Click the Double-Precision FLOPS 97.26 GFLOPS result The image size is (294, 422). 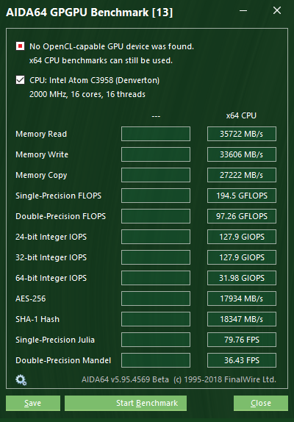(x=242, y=216)
